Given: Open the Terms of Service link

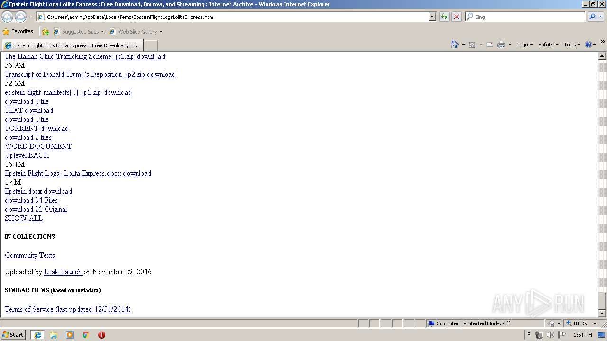Looking at the screenshot, I should pyautogui.click(x=68, y=309).
